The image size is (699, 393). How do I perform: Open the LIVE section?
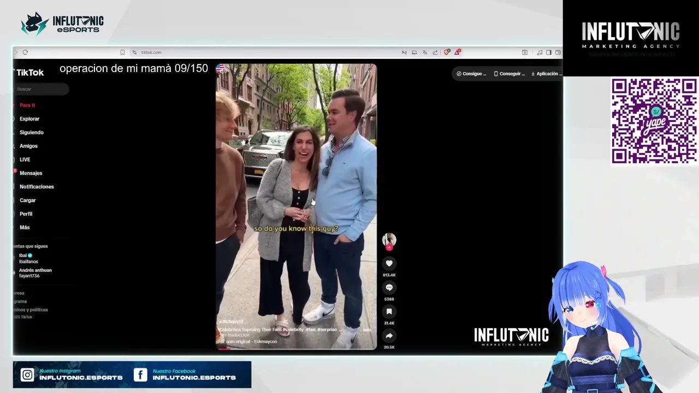(x=25, y=160)
